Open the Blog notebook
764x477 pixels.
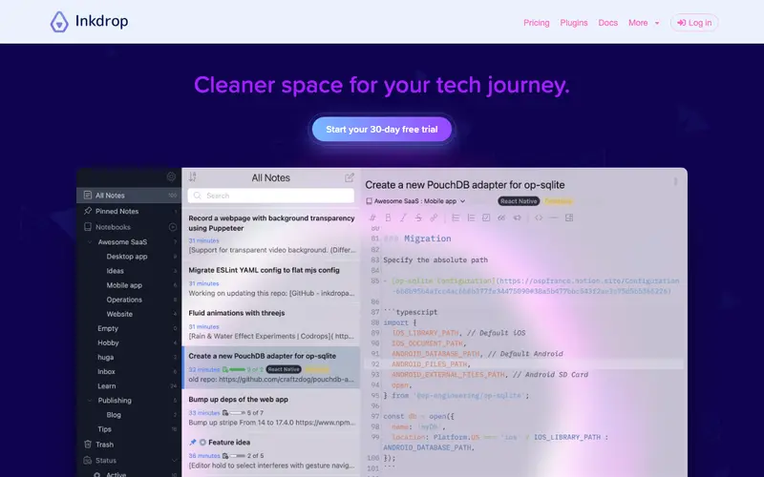click(x=114, y=415)
